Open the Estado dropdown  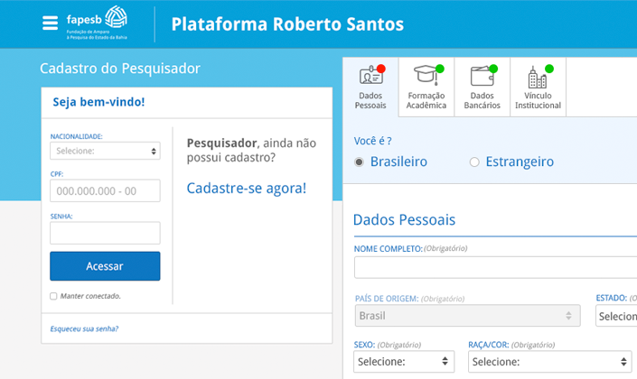click(x=616, y=317)
